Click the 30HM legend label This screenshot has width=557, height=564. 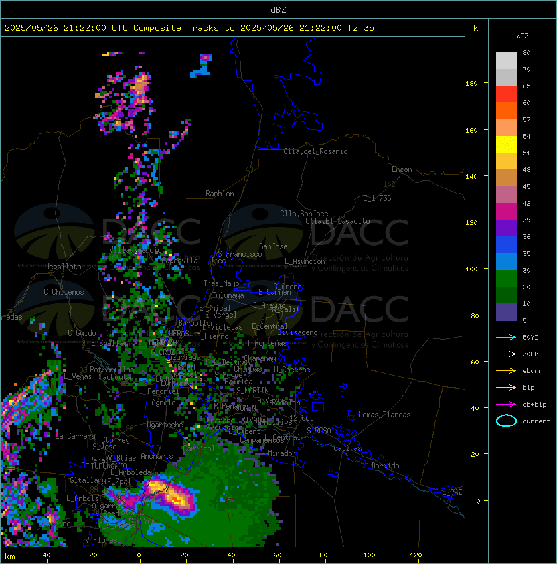[x=530, y=354]
